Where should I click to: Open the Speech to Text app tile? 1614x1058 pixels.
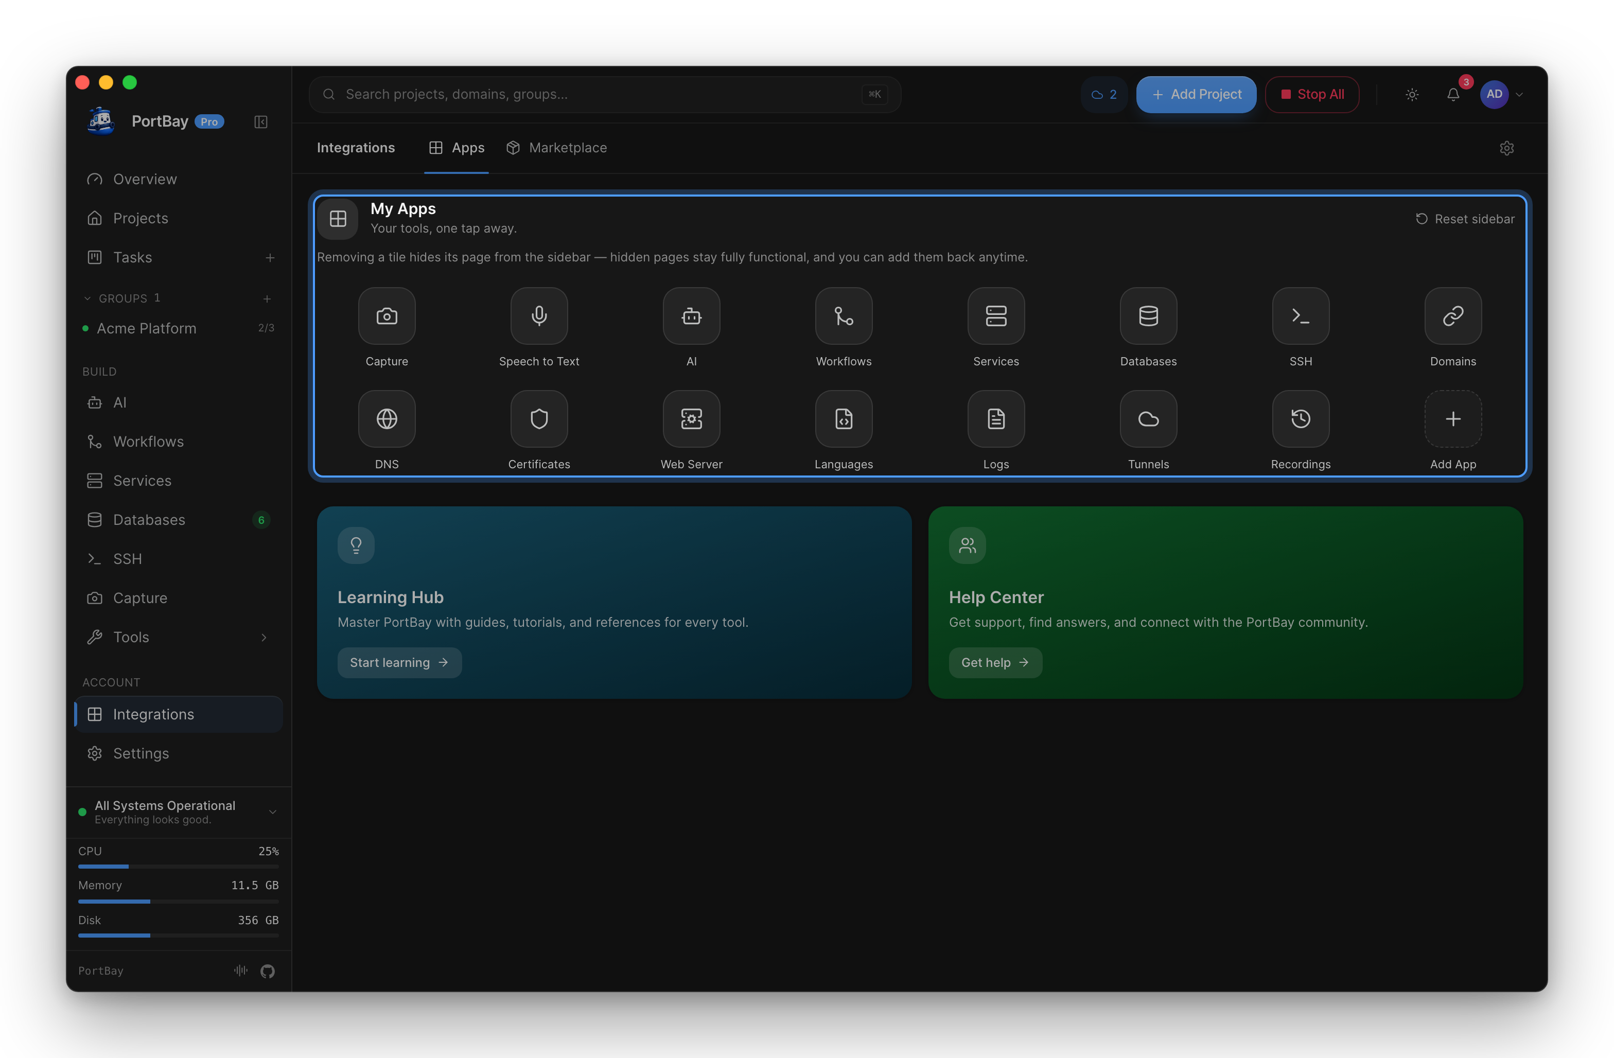tap(539, 315)
